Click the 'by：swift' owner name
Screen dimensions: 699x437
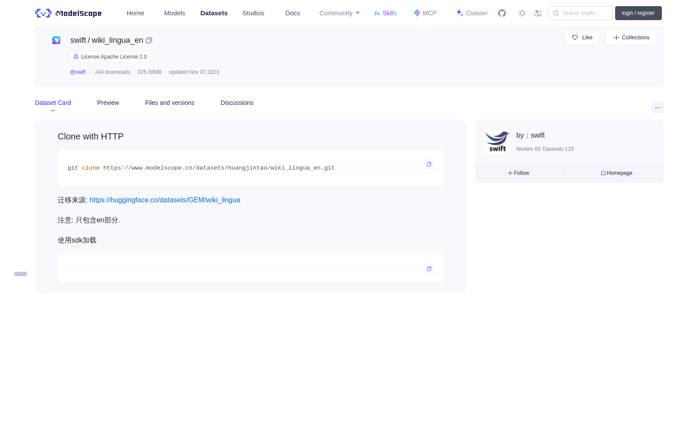[x=530, y=135]
